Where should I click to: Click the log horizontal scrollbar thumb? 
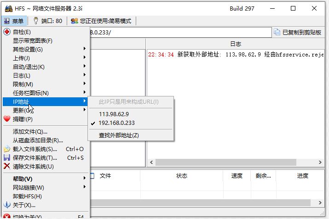226,162
